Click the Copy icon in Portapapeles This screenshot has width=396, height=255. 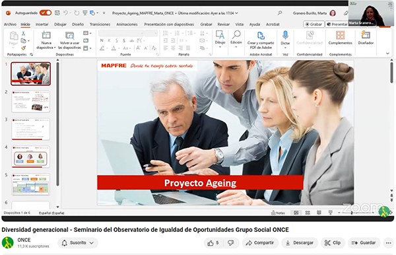[x=23, y=40]
